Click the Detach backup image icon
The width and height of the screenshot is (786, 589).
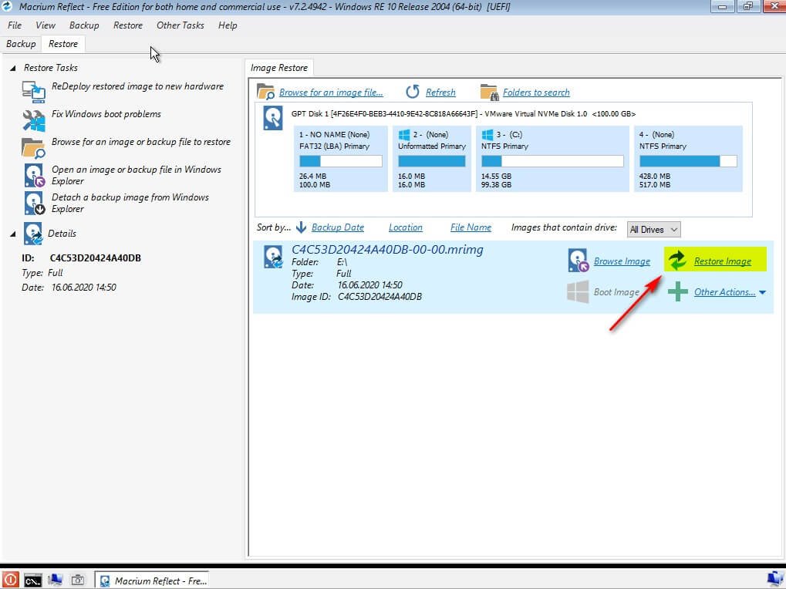coord(34,203)
